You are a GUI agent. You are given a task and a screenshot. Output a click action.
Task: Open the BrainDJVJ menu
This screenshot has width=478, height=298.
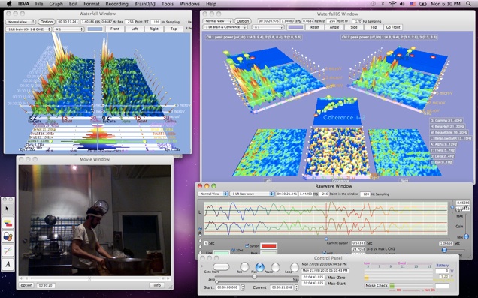pyautogui.click(x=146, y=4)
